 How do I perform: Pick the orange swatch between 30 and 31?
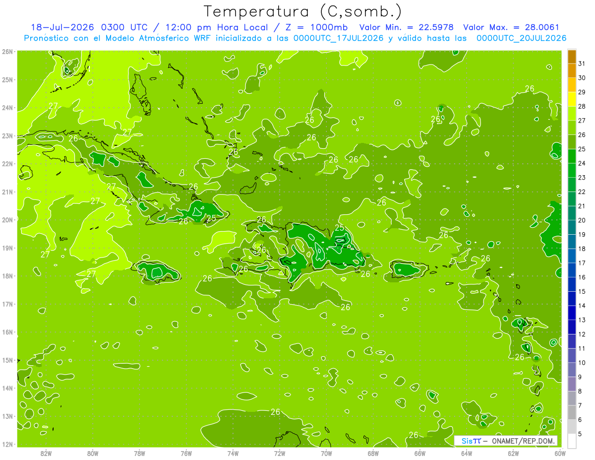(572, 71)
